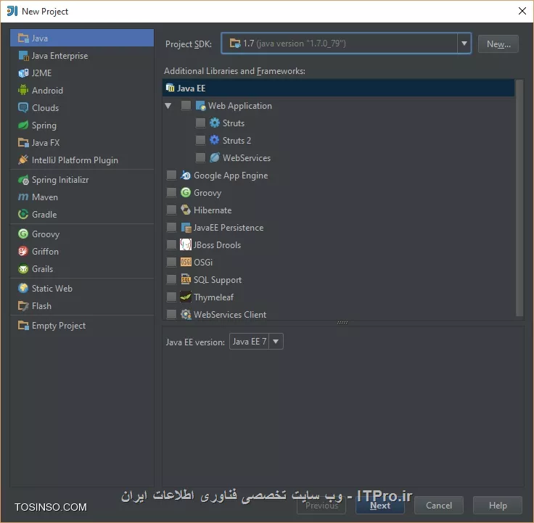534x523 pixels.
Task: Collapse the Web Application tree node
Action: click(168, 106)
